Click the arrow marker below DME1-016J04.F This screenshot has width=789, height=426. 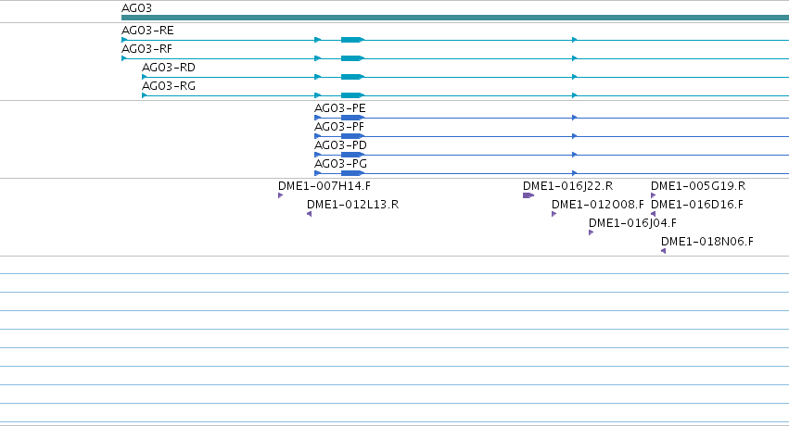592,232
